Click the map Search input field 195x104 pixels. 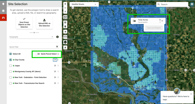click(172, 5)
